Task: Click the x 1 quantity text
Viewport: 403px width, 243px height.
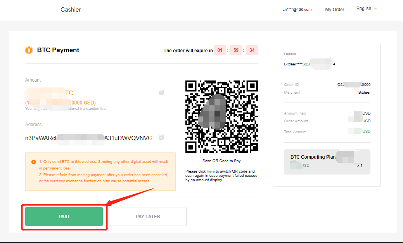Action: [360, 166]
